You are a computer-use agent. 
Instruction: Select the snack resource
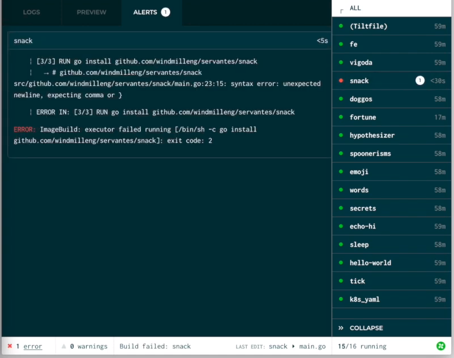[x=392, y=81]
